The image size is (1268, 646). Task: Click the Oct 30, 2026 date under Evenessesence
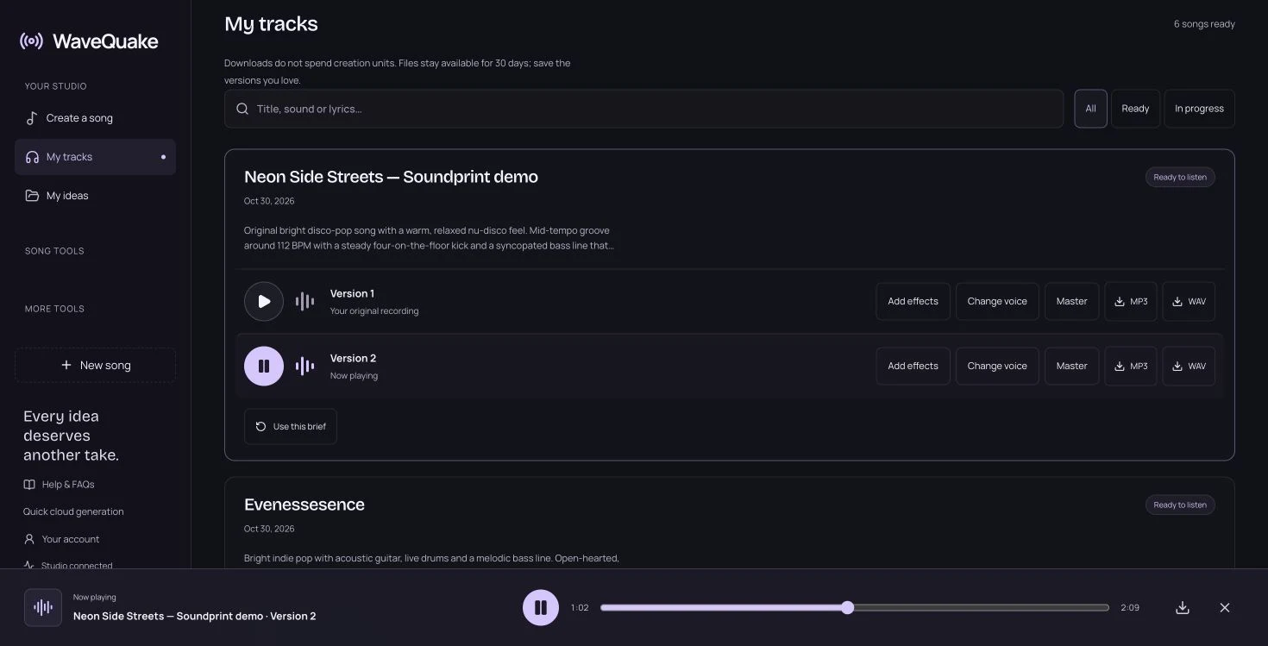(269, 529)
